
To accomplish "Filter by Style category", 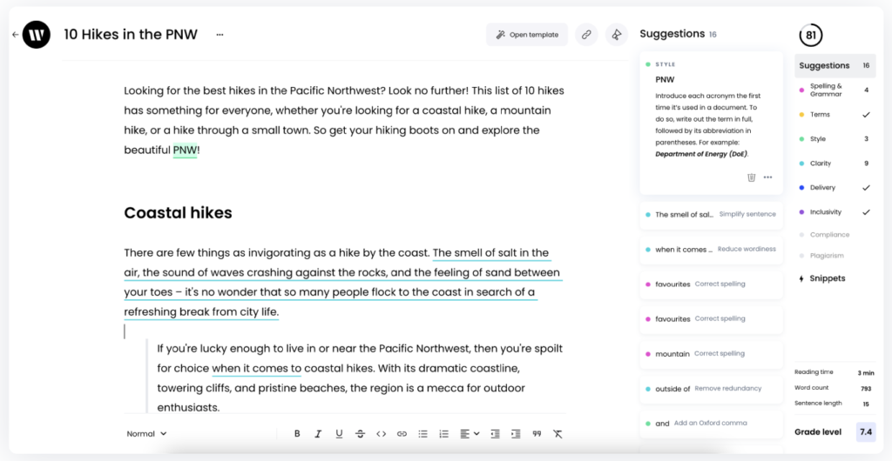I will pos(835,139).
